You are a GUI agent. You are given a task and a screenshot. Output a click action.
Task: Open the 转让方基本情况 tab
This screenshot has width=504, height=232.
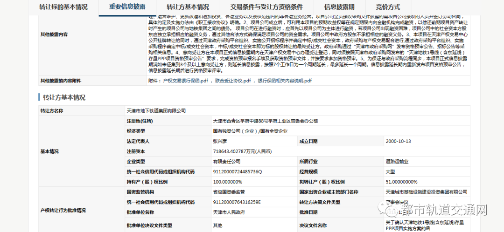pyautogui.click(x=188, y=7)
